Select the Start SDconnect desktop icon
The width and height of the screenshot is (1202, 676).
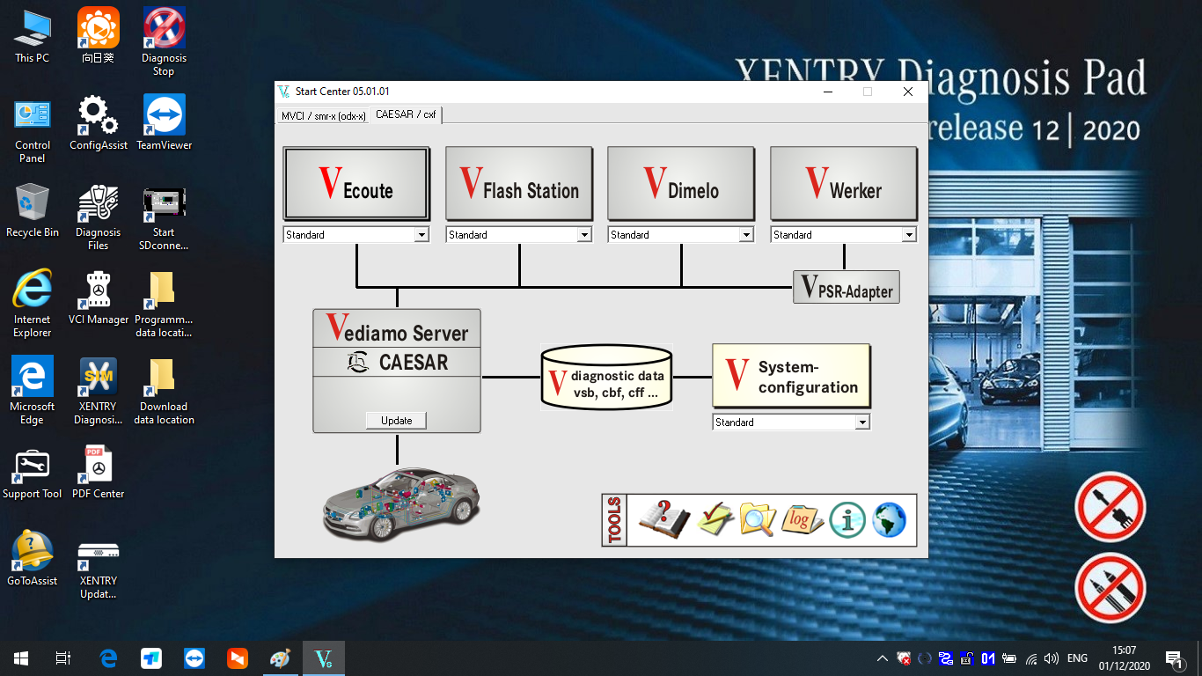tap(164, 217)
